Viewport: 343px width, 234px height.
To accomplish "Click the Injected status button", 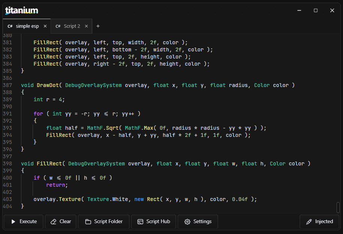I will point(319,222).
